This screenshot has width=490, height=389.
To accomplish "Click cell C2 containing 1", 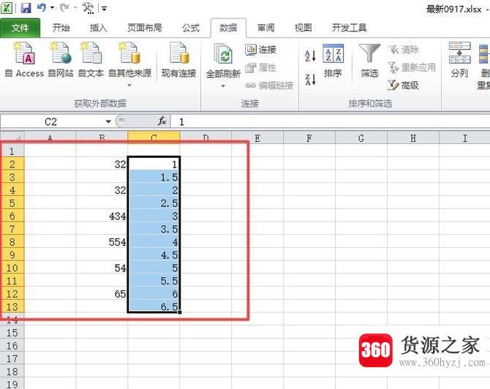I will tap(154, 164).
